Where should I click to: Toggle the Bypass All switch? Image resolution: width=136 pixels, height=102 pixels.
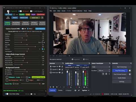point(9,11)
